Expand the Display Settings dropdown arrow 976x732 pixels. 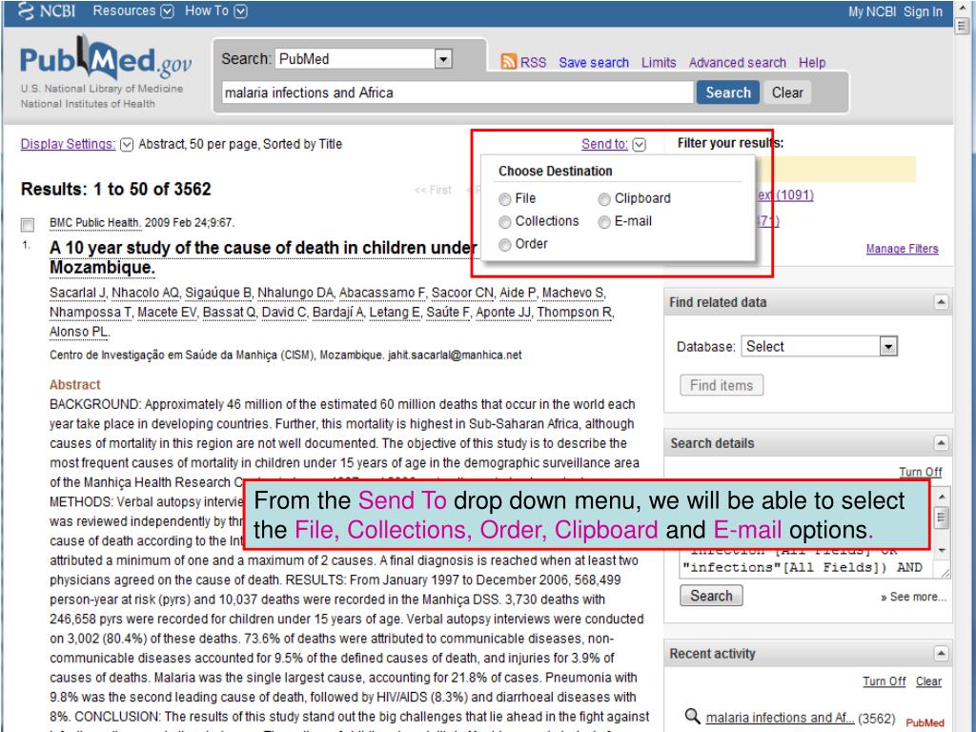pyautogui.click(x=127, y=145)
